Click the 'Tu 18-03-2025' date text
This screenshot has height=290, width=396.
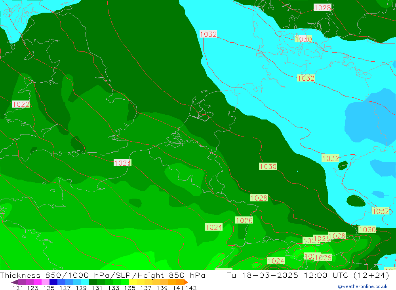click(x=262, y=275)
